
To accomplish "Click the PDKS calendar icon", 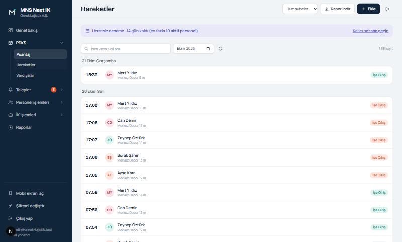I will click(x=10, y=43).
